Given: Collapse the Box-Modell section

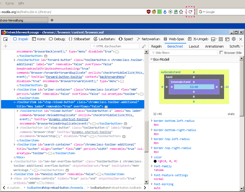Looking at the screenshot, I should 151,59.
